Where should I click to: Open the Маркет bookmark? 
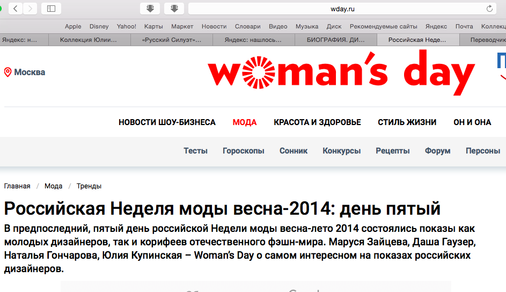click(182, 26)
